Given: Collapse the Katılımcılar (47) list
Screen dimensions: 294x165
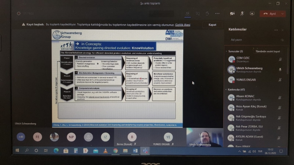Looking at the screenshot, I should pyautogui.click(x=226, y=90).
